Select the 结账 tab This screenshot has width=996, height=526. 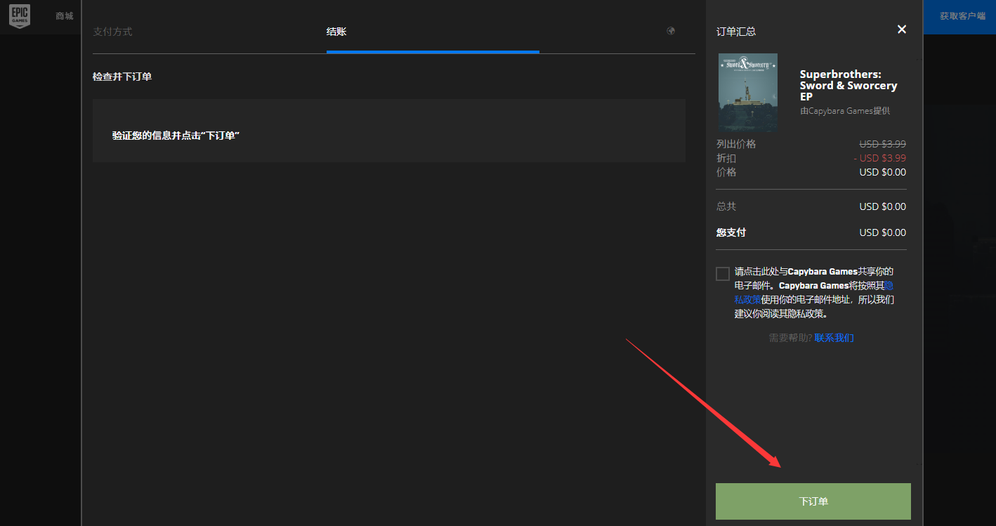(336, 32)
